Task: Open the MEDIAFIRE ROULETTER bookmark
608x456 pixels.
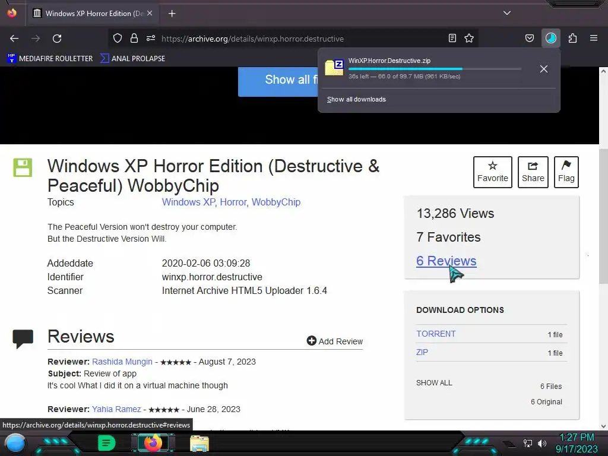Action: pyautogui.click(x=50, y=59)
